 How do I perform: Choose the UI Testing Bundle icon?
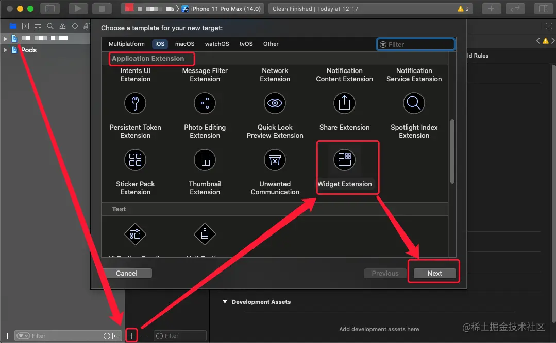(135, 234)
